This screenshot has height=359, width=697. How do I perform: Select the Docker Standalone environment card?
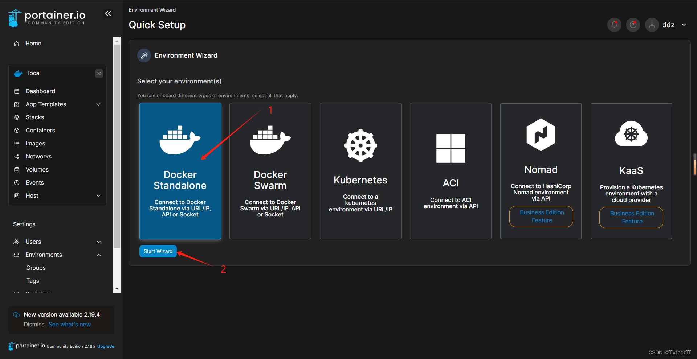pos(180,171)
